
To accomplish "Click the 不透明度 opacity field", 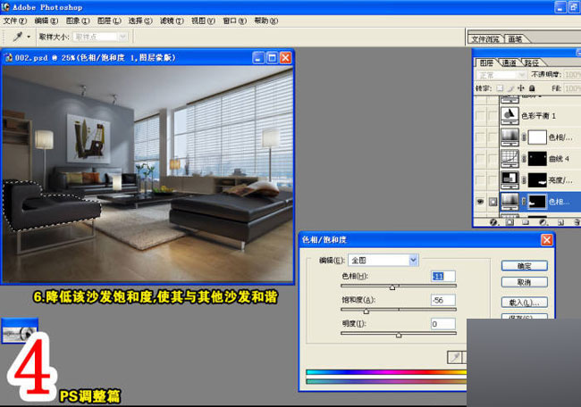I will click(572, 75).
